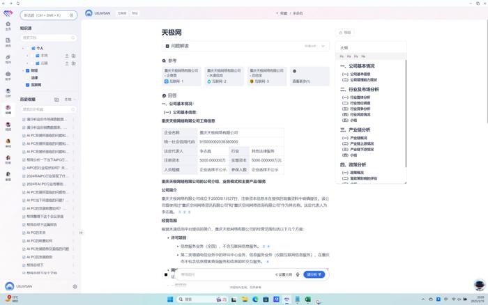Open the document page icon in left sidebar
This screenshot has height=305, width=488.
tap(8, 40)
